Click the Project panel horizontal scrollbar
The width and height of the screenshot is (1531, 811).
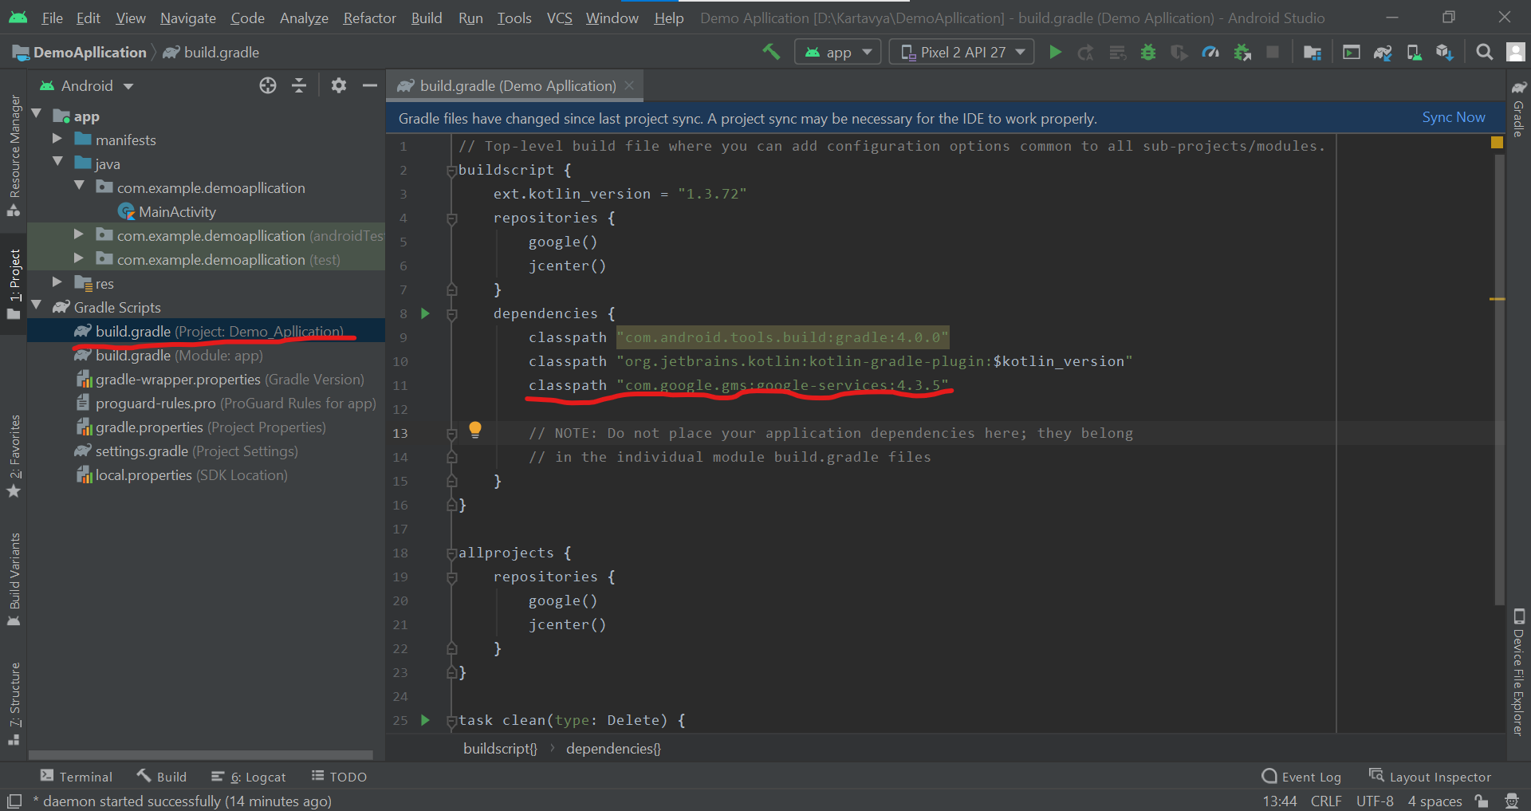point(201,754)
